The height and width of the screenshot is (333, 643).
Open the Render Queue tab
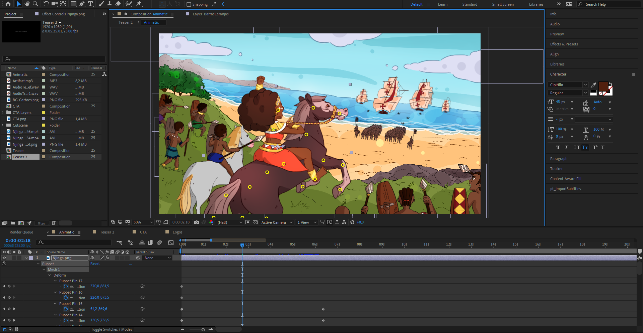pyautogui.click(x=21, y=232)
